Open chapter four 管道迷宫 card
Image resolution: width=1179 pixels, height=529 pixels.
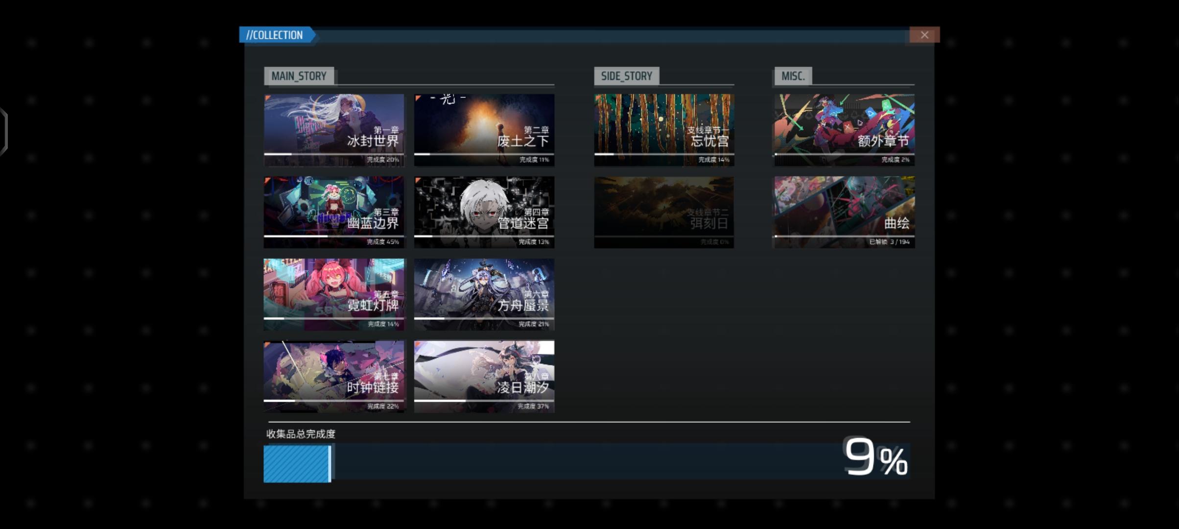click(484, 212)
